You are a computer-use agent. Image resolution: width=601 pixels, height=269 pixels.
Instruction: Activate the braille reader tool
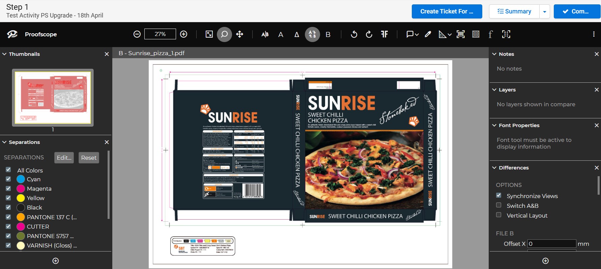point(506,34)
